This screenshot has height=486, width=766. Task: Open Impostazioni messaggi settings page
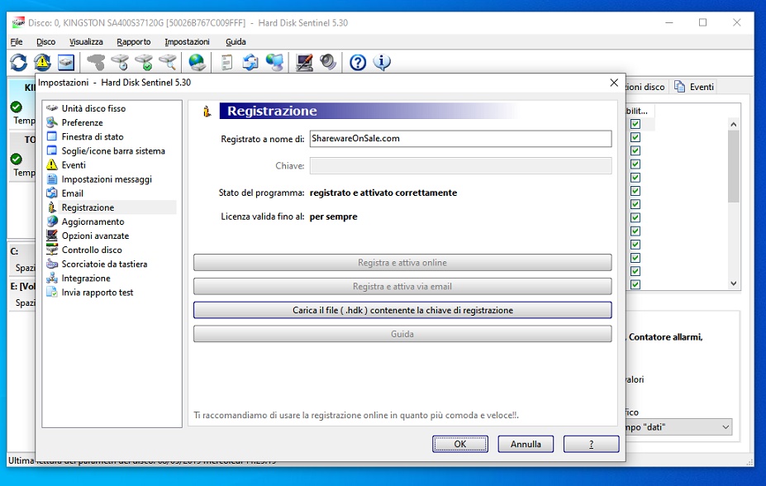(x=107, y=179)
